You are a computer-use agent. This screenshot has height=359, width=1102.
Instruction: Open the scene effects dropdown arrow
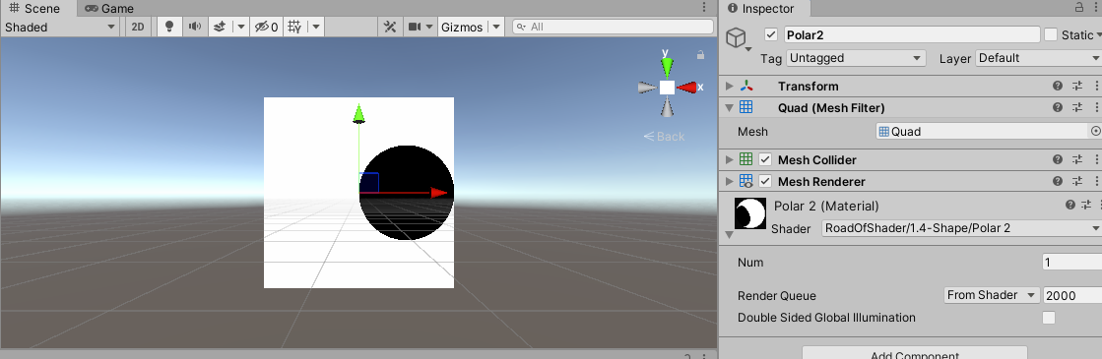240,27
